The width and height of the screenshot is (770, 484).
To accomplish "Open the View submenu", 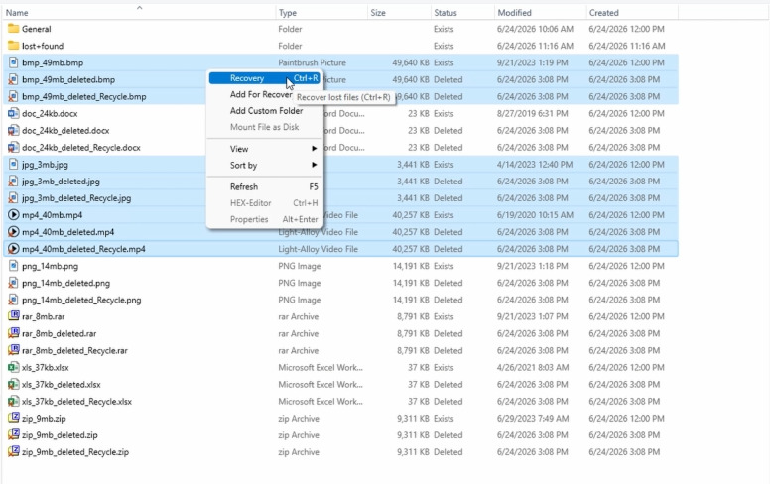I will point(264,149).
